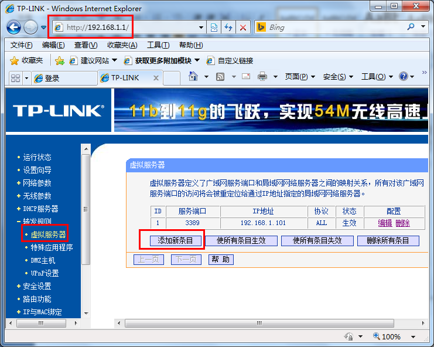Expand the address bar URL history dropdown
Screen dimensions: 434x347
201,28
